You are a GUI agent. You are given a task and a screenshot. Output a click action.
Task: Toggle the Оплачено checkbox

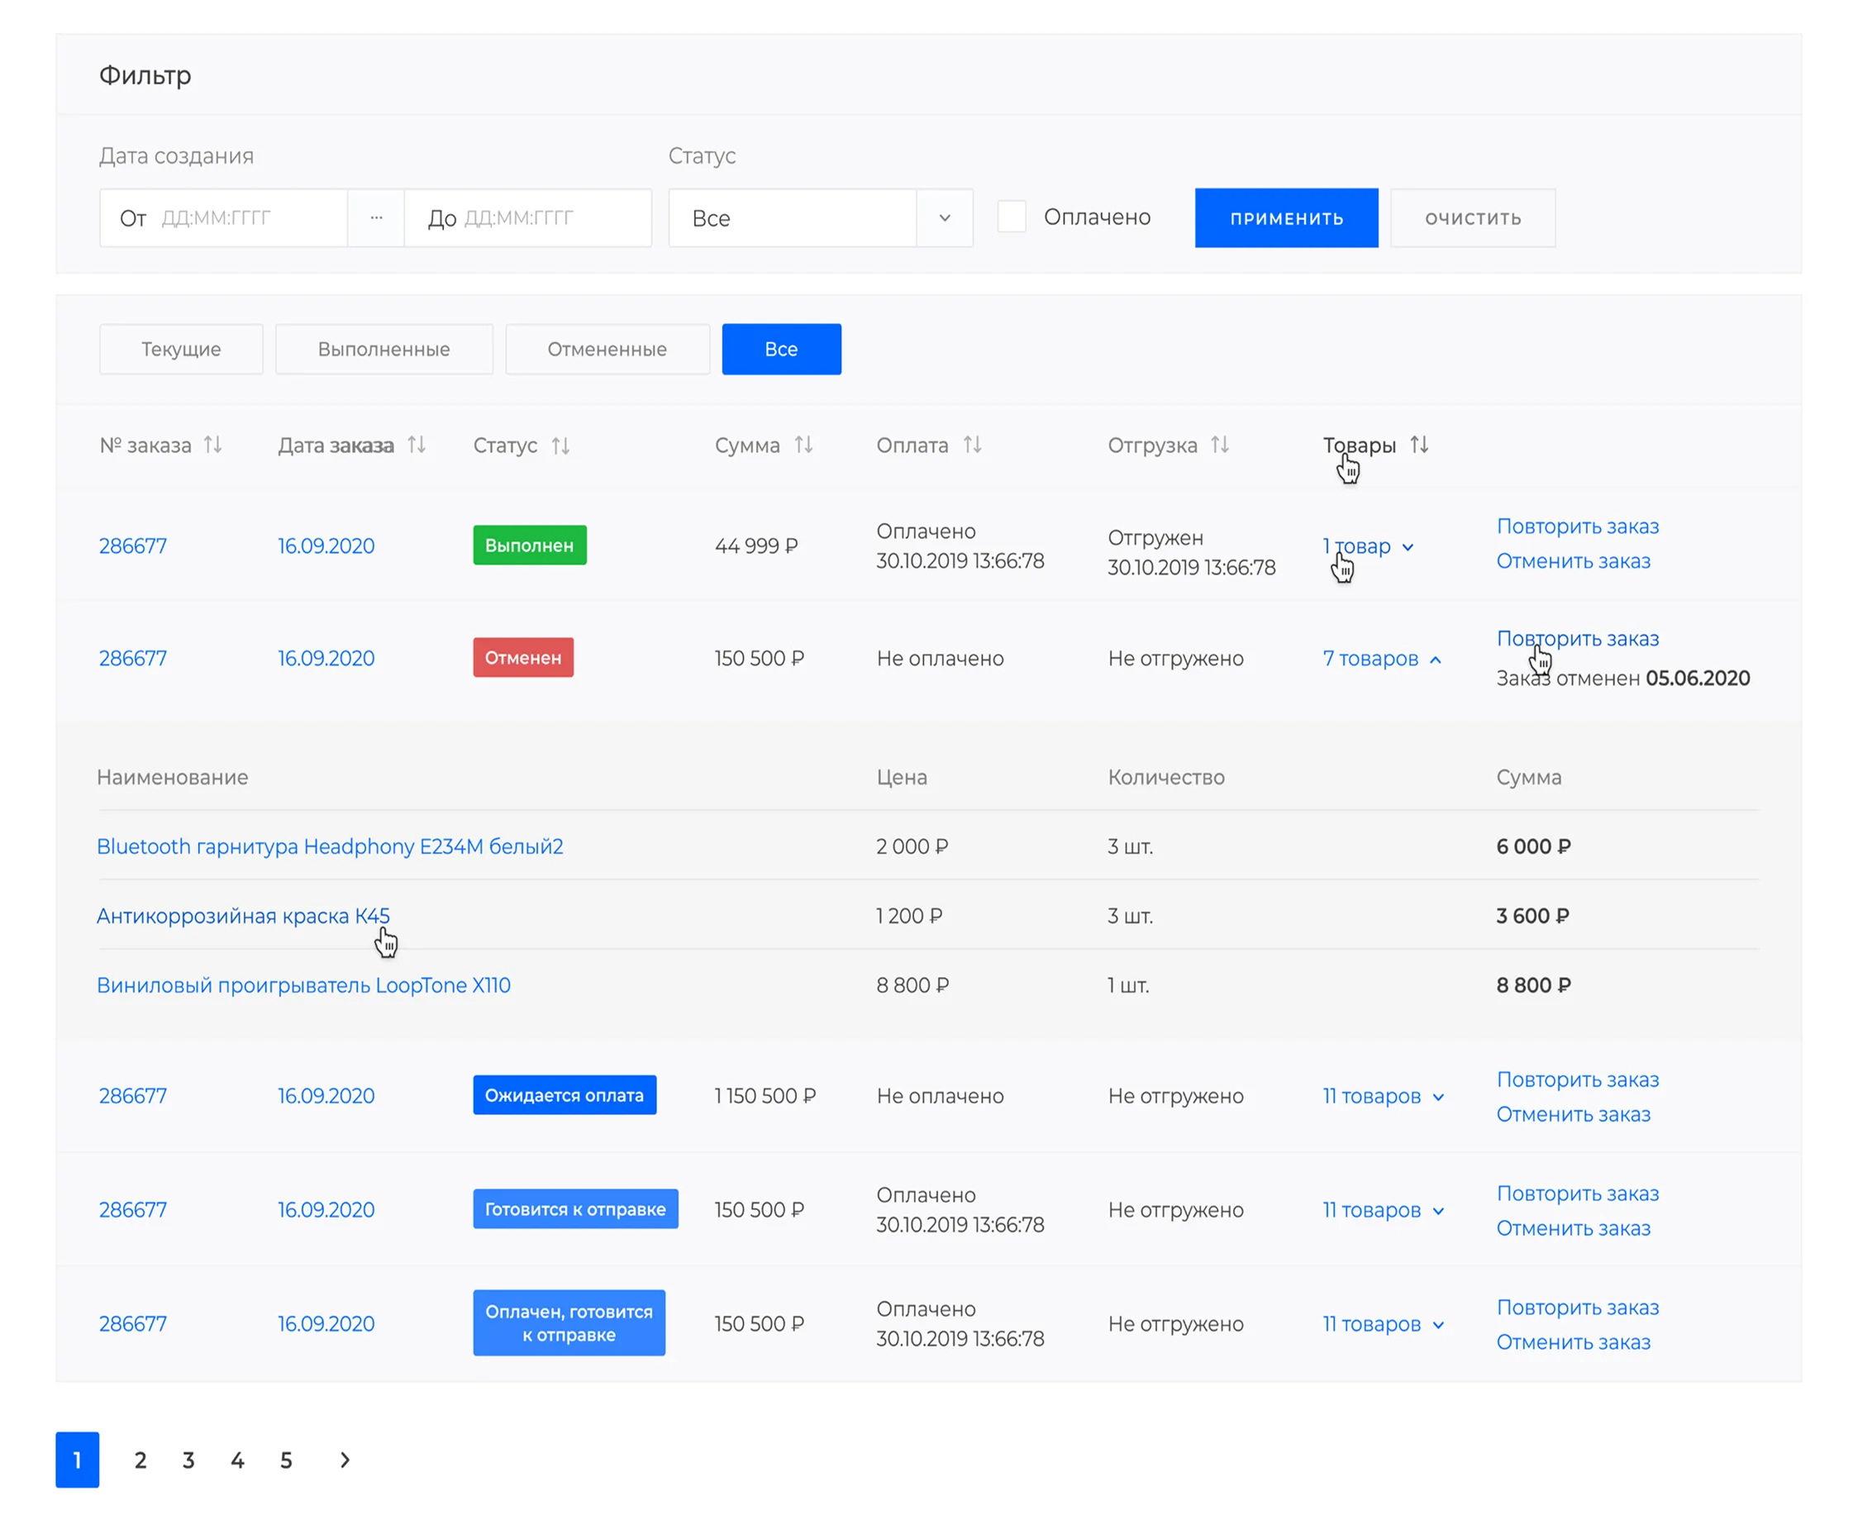[1012, 217]
